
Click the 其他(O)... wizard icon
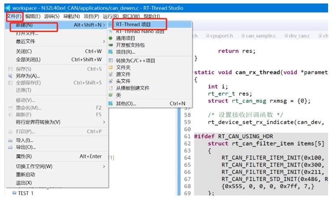[x=111, y=104]
